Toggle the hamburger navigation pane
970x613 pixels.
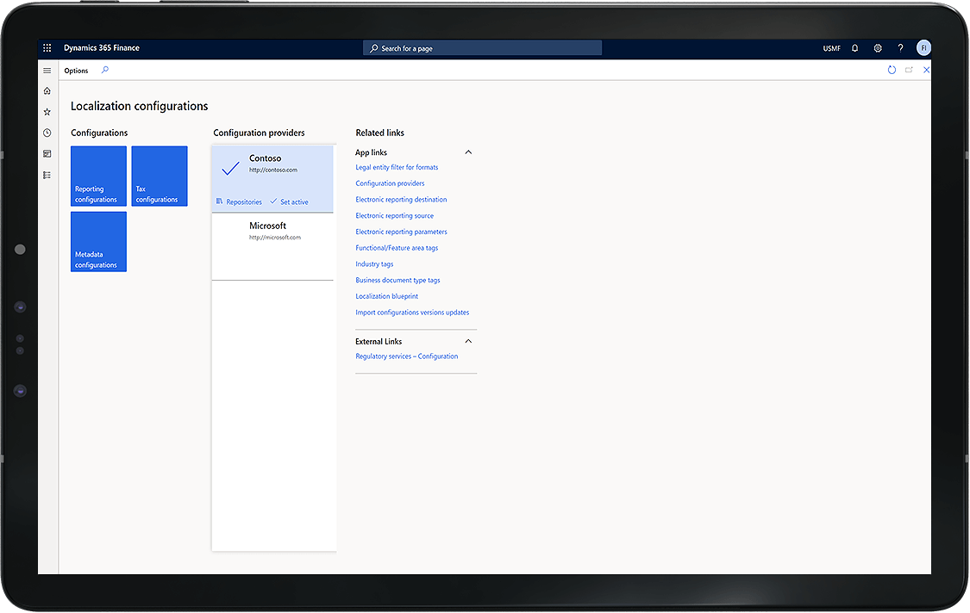pos(47,71)
